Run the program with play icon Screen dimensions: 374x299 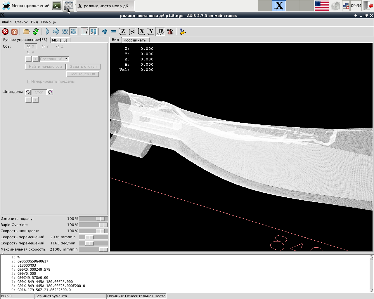pos(47,32)
